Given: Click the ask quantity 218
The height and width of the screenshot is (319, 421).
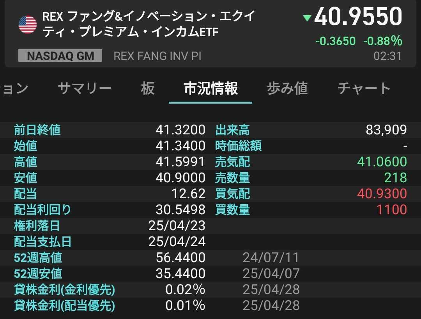Looking at the screenshot, I should click(x=396, y=178).
